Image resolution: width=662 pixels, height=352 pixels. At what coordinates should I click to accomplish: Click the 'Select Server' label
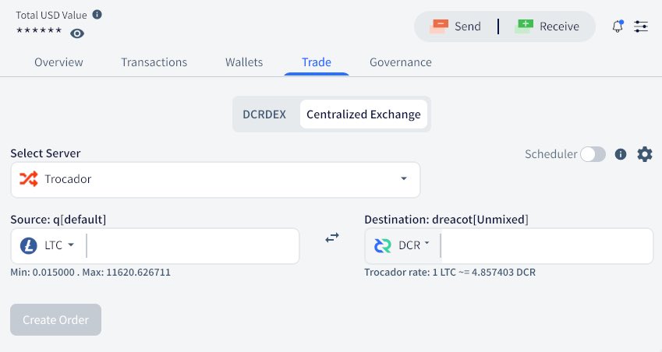pos(45,153)
